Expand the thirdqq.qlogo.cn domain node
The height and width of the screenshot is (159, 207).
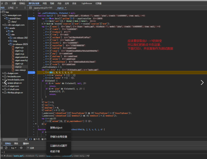point(3,93)
